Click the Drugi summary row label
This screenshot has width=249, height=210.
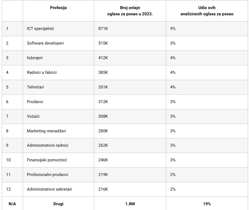click(x=58, y=204)
